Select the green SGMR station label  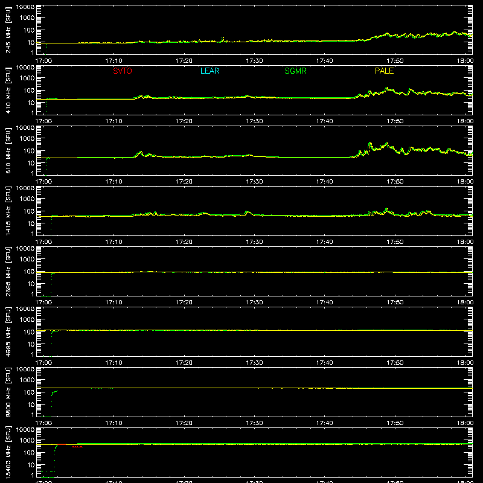[295, 71]
